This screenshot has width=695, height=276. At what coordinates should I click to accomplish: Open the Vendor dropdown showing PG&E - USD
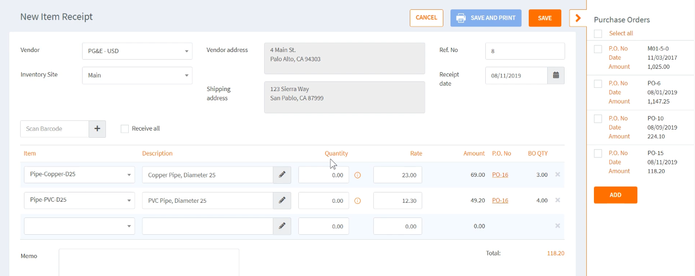137,51
